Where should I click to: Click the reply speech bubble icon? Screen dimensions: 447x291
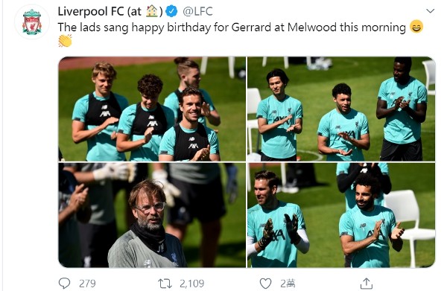coord(64,284)
